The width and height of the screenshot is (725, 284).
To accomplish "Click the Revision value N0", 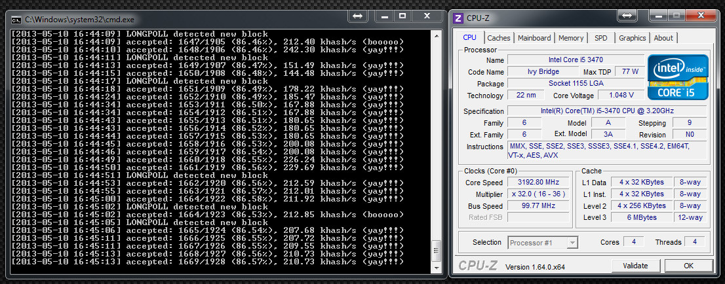I will coord(690,134).
